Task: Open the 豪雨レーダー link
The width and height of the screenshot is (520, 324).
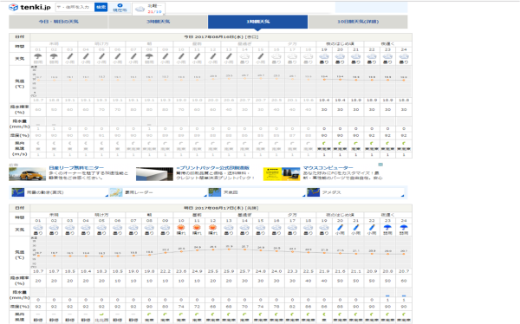Action: pos(139,192)
